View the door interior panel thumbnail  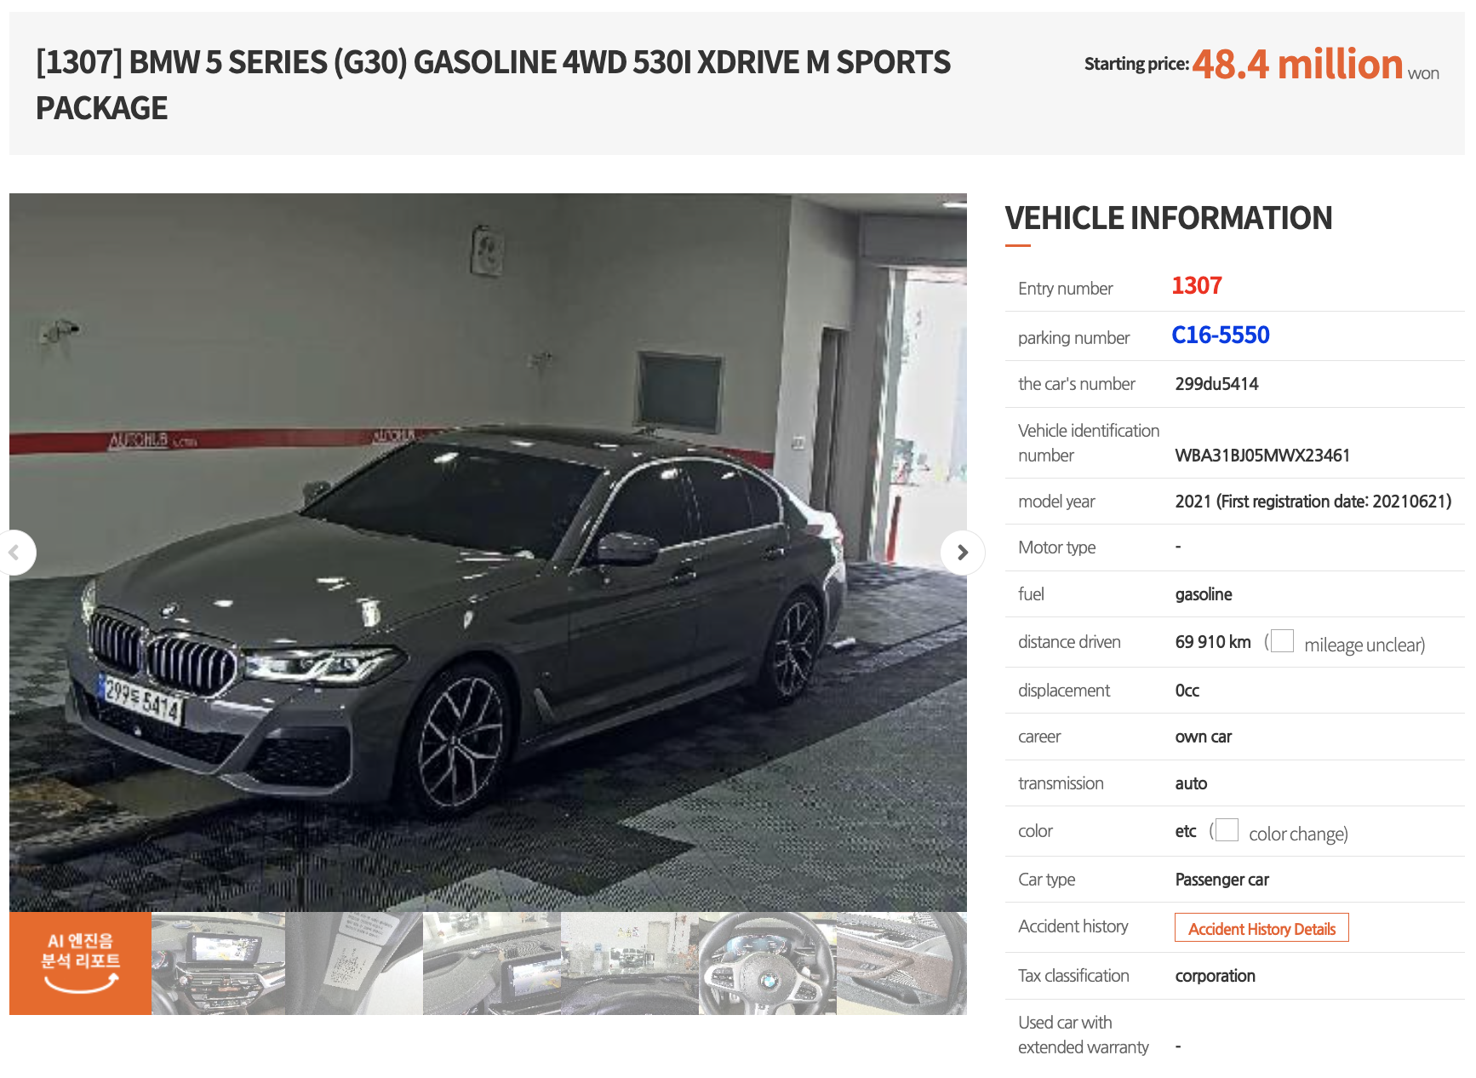coord(901,963)
